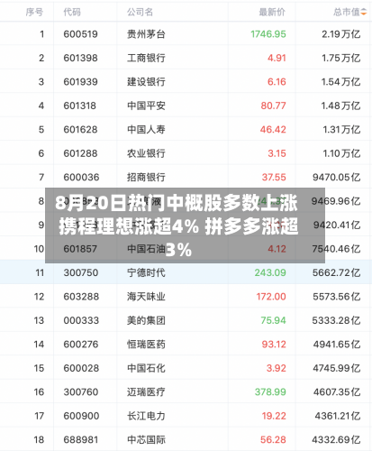Open company 建设银行

coord(146,82)
